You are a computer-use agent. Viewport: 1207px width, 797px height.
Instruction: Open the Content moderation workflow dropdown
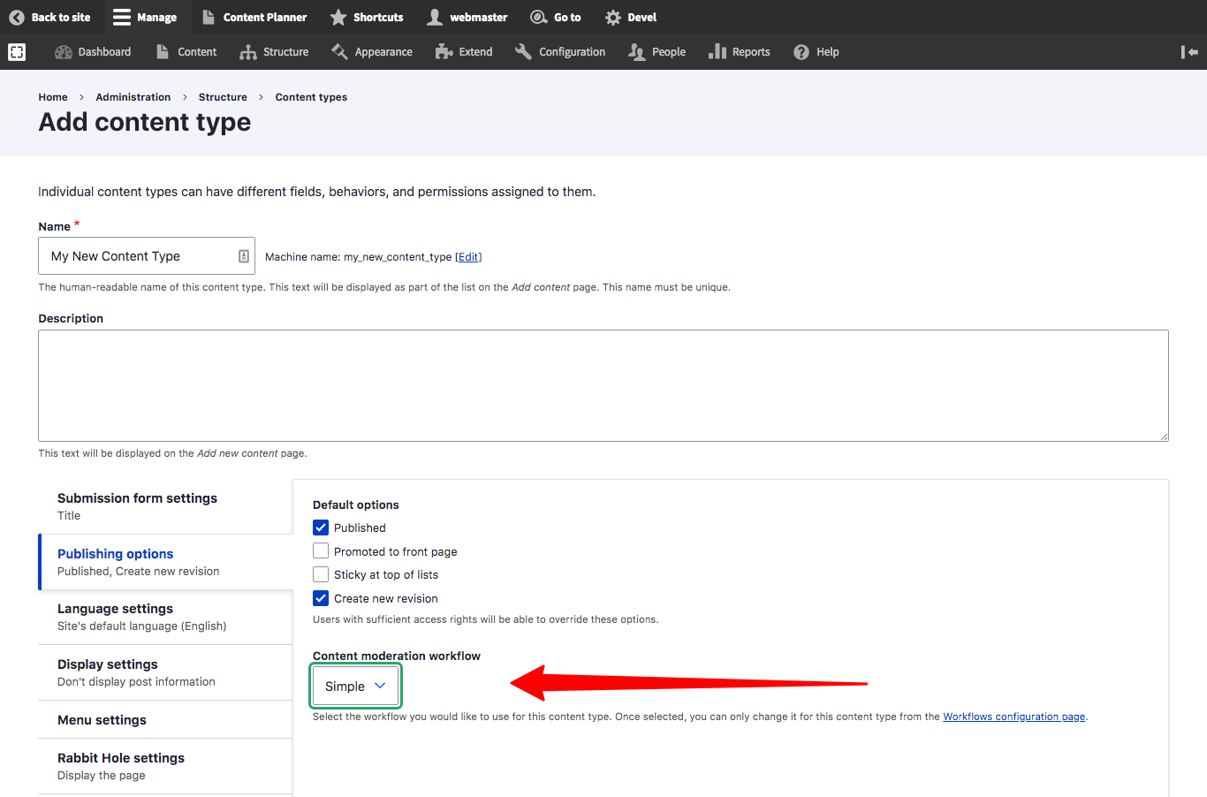coord(355,687)
